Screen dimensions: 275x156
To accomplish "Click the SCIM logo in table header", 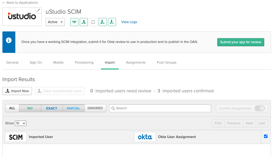I will [x=16, y=137].
